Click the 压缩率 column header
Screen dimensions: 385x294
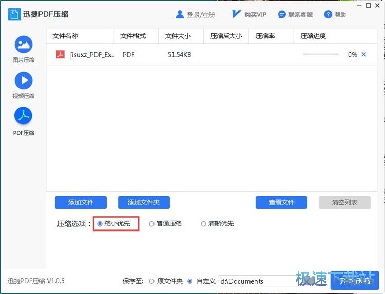pos(272,36)
